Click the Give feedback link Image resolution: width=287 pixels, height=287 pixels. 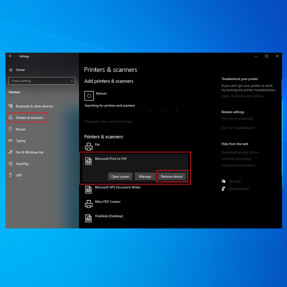click(x=239, y=189)
